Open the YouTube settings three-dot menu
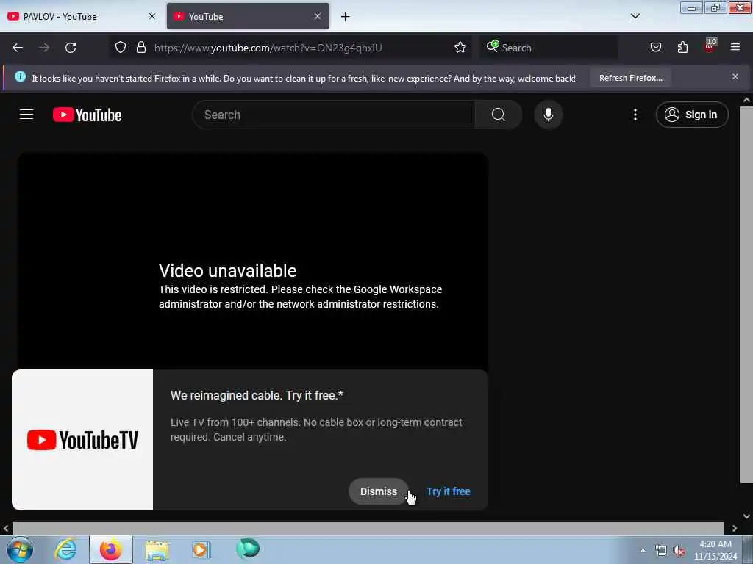Image resolution: width=753 pixels, height=564 pixels. (x=635, y=115)
